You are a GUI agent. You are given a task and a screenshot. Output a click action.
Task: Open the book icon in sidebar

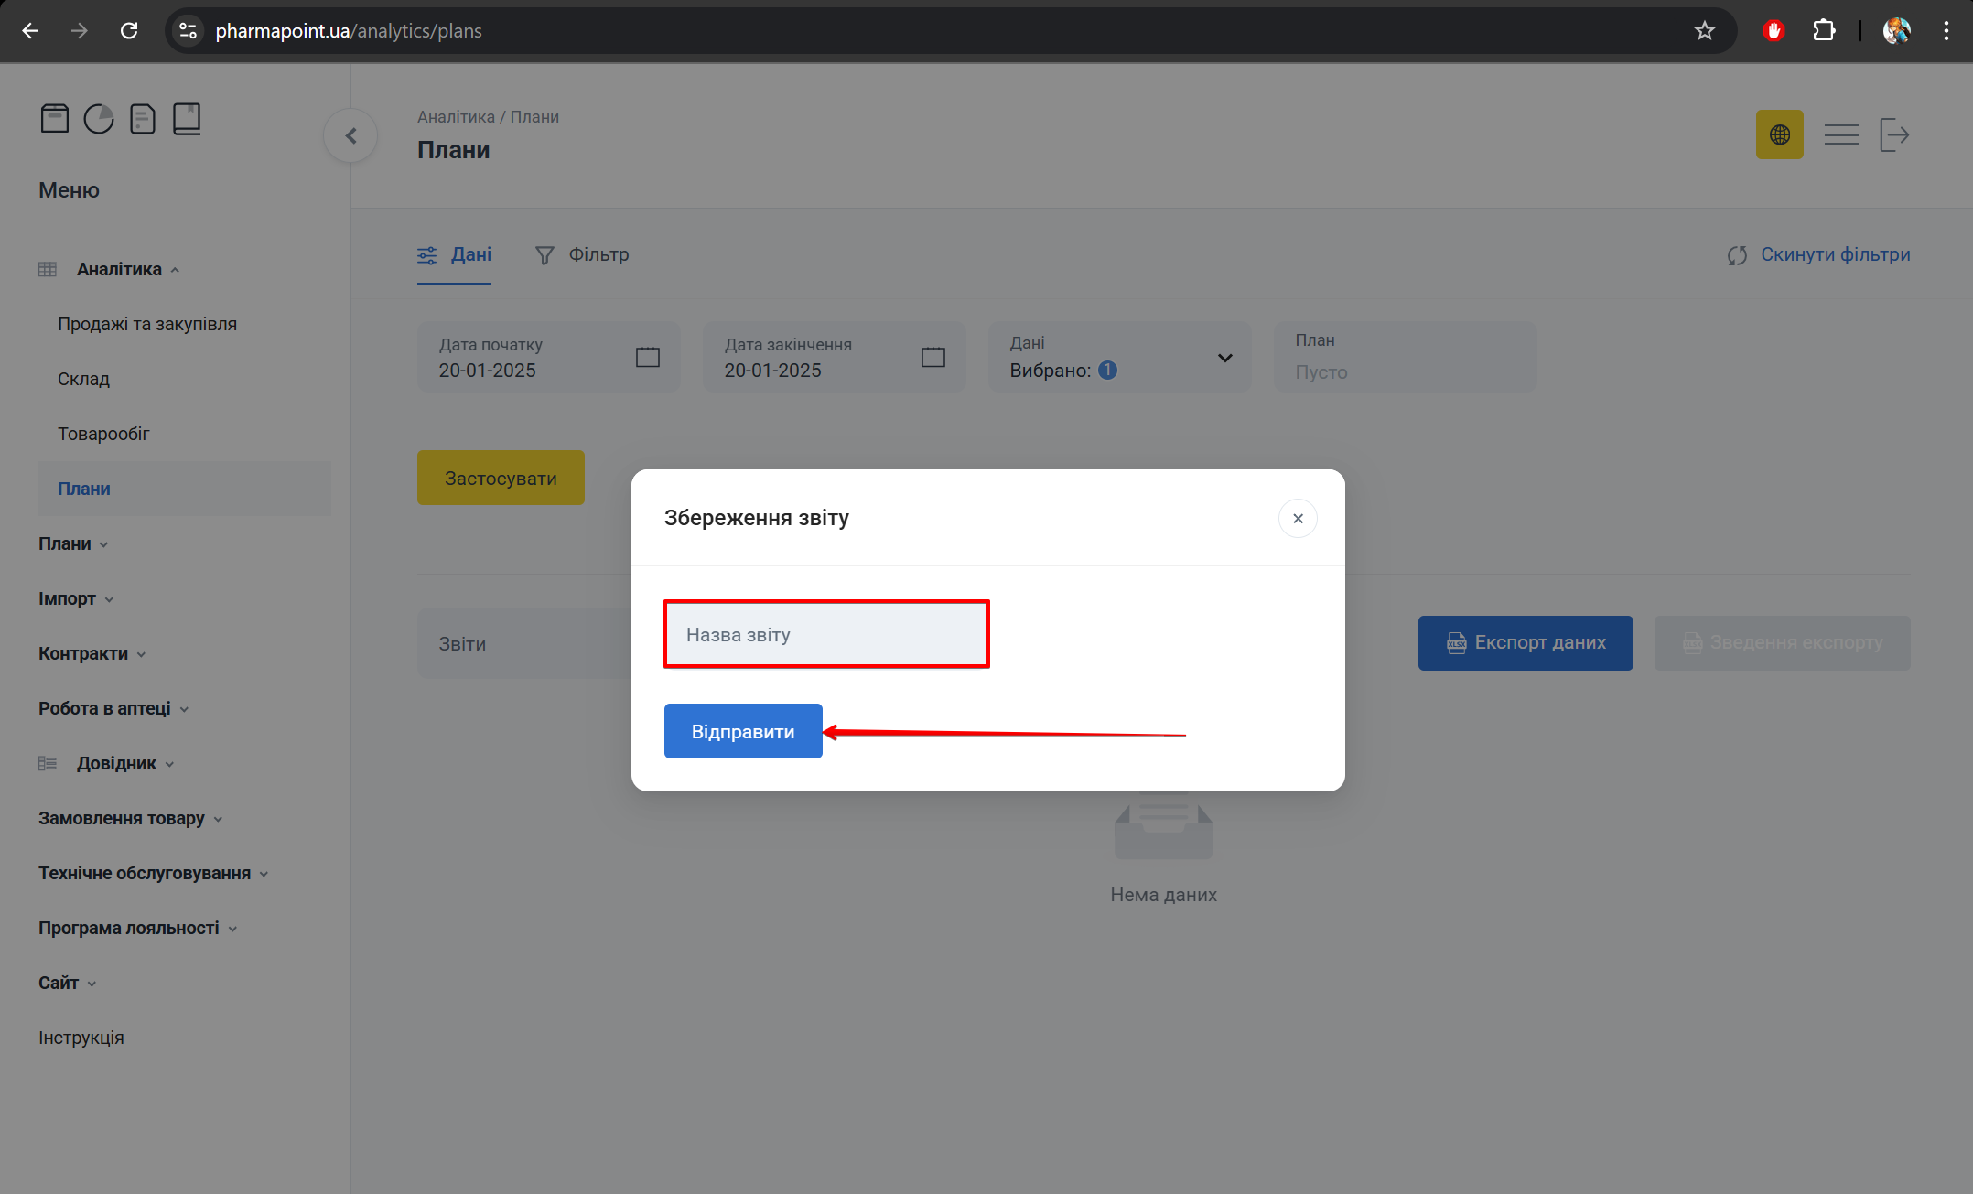click(187, 119)
